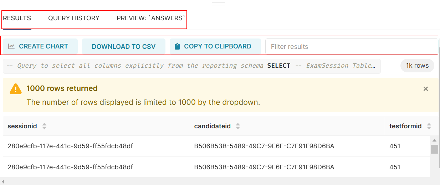This screenshot has width=440, height=185.
Task: Click the SQL query preview text
Action: [x=191, y=66]
